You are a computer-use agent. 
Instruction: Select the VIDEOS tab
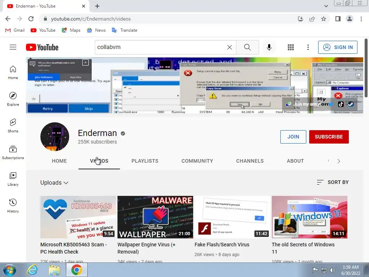(x=99, y=161)
